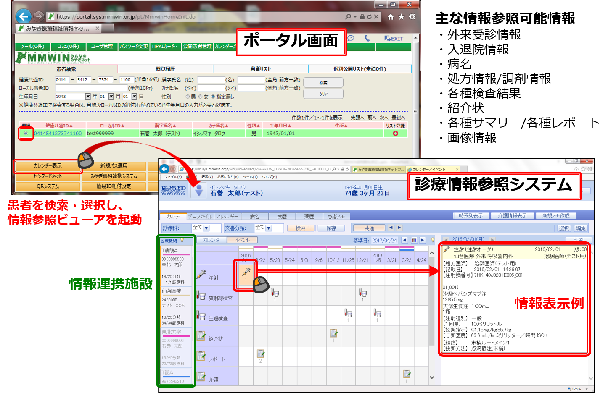608x393 pixels.
Task: Open パスワード変更 menu item
Action: (x=134, y=46)
